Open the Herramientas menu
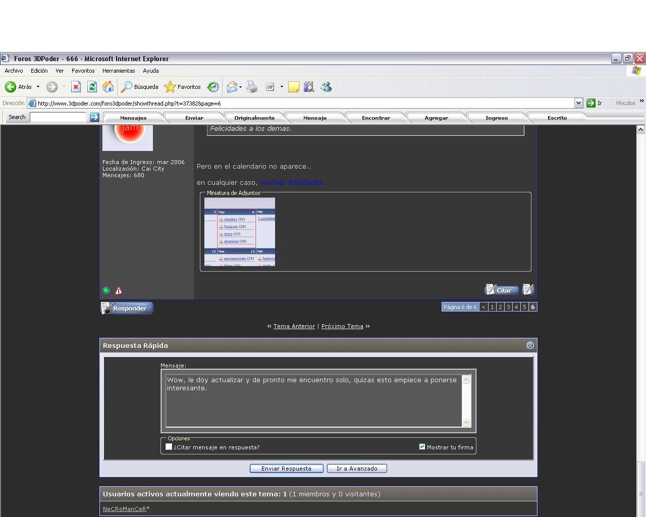Screen dimensions: 646x517 click(119, 71)
